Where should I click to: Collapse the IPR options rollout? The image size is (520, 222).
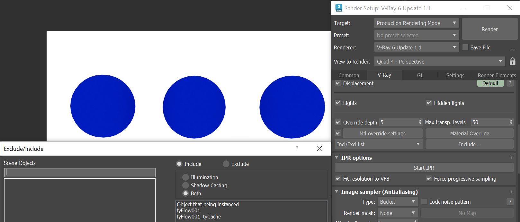(336, 158)
